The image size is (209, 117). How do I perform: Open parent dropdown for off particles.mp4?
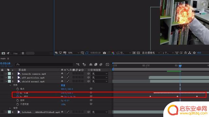pos(100,77)
